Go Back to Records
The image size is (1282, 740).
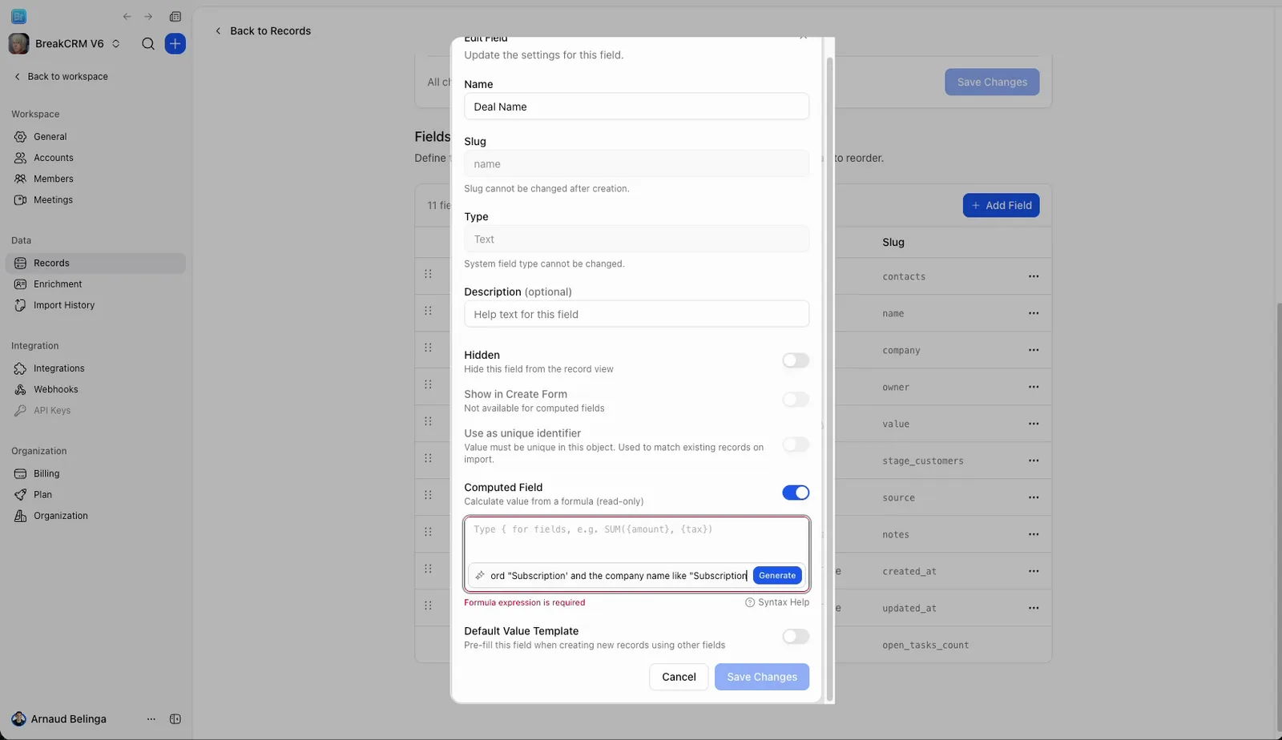tap(262, 30)
